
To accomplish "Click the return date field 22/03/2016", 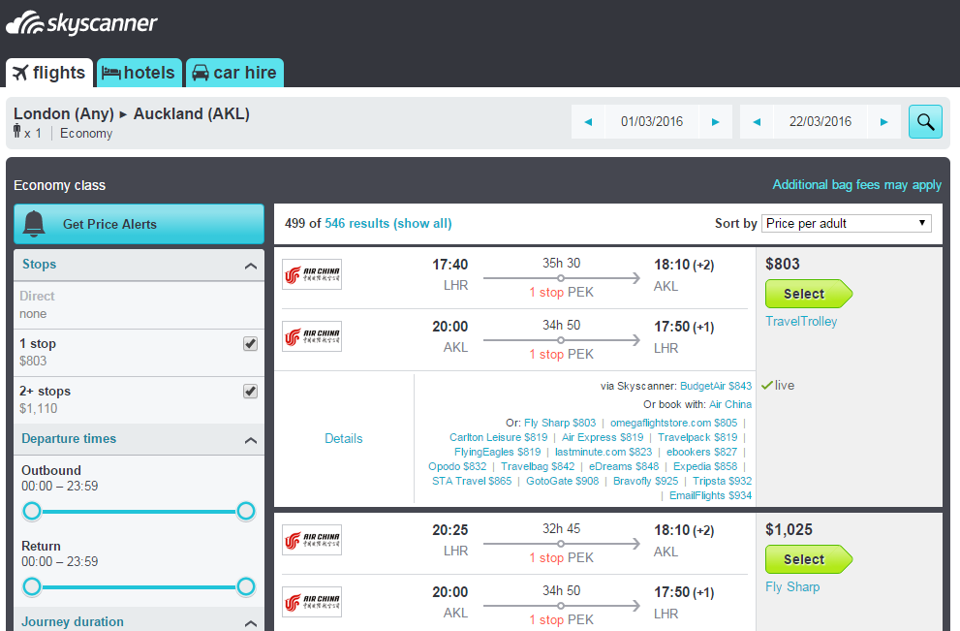I will tap(820, 122).
